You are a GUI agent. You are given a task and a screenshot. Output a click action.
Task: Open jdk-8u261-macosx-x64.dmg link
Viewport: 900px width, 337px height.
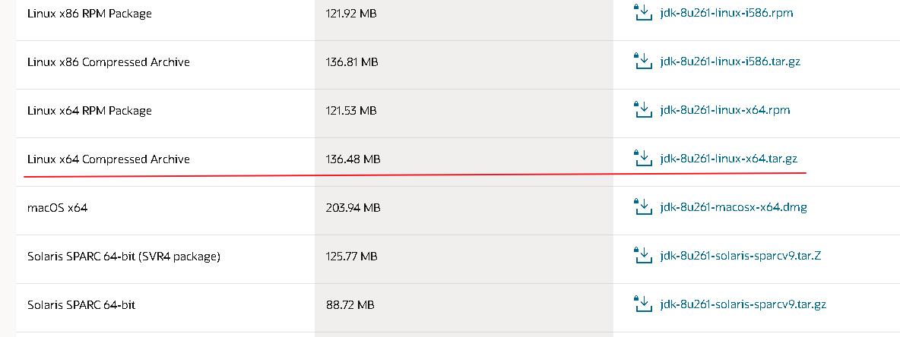[x=734, y=207]
